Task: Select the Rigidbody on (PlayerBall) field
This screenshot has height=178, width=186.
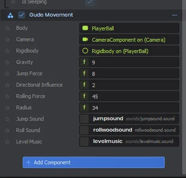Action: coord(129,51)
